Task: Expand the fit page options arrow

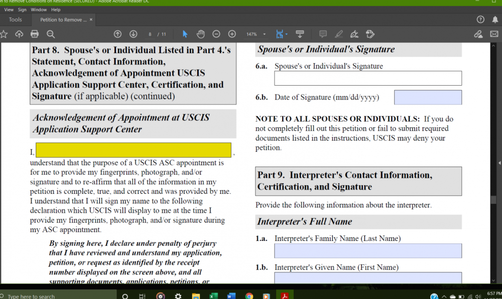Action: click(x=286, y=34)
